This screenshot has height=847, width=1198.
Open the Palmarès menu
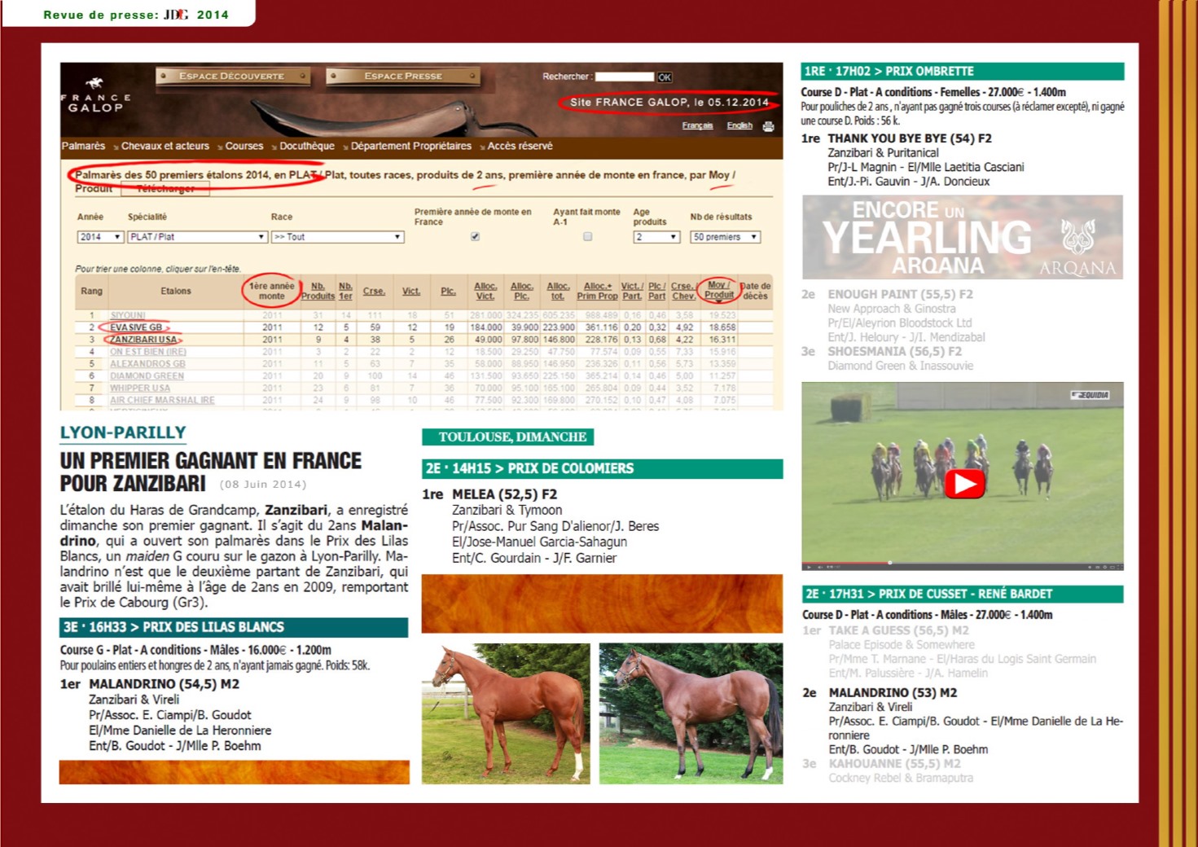tap(83, 146)
